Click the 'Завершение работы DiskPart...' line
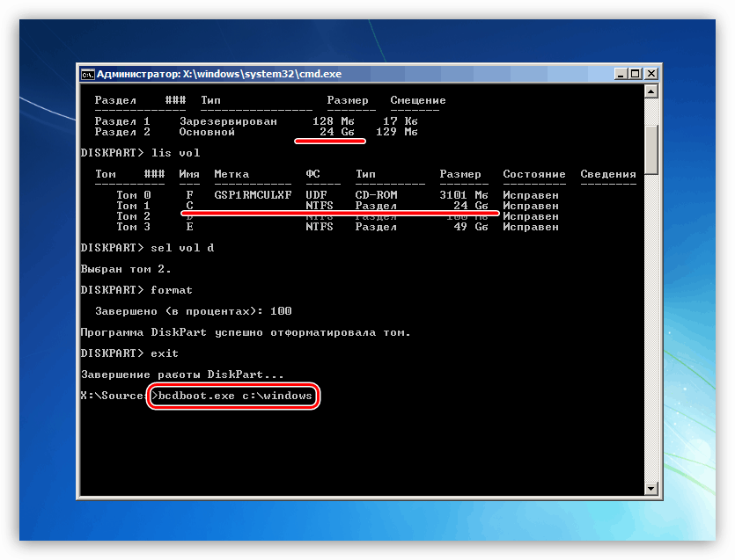The height and width of the screenshot is (560, 735). (182, 375)
